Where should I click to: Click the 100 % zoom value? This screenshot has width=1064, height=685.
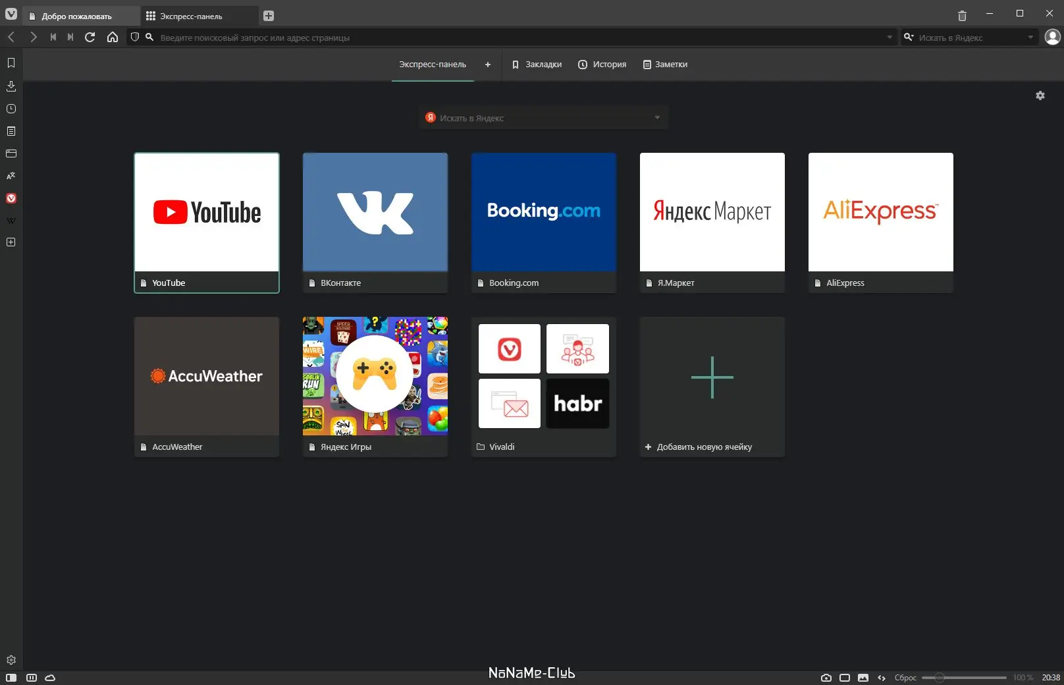click(x=1023, y=677)
